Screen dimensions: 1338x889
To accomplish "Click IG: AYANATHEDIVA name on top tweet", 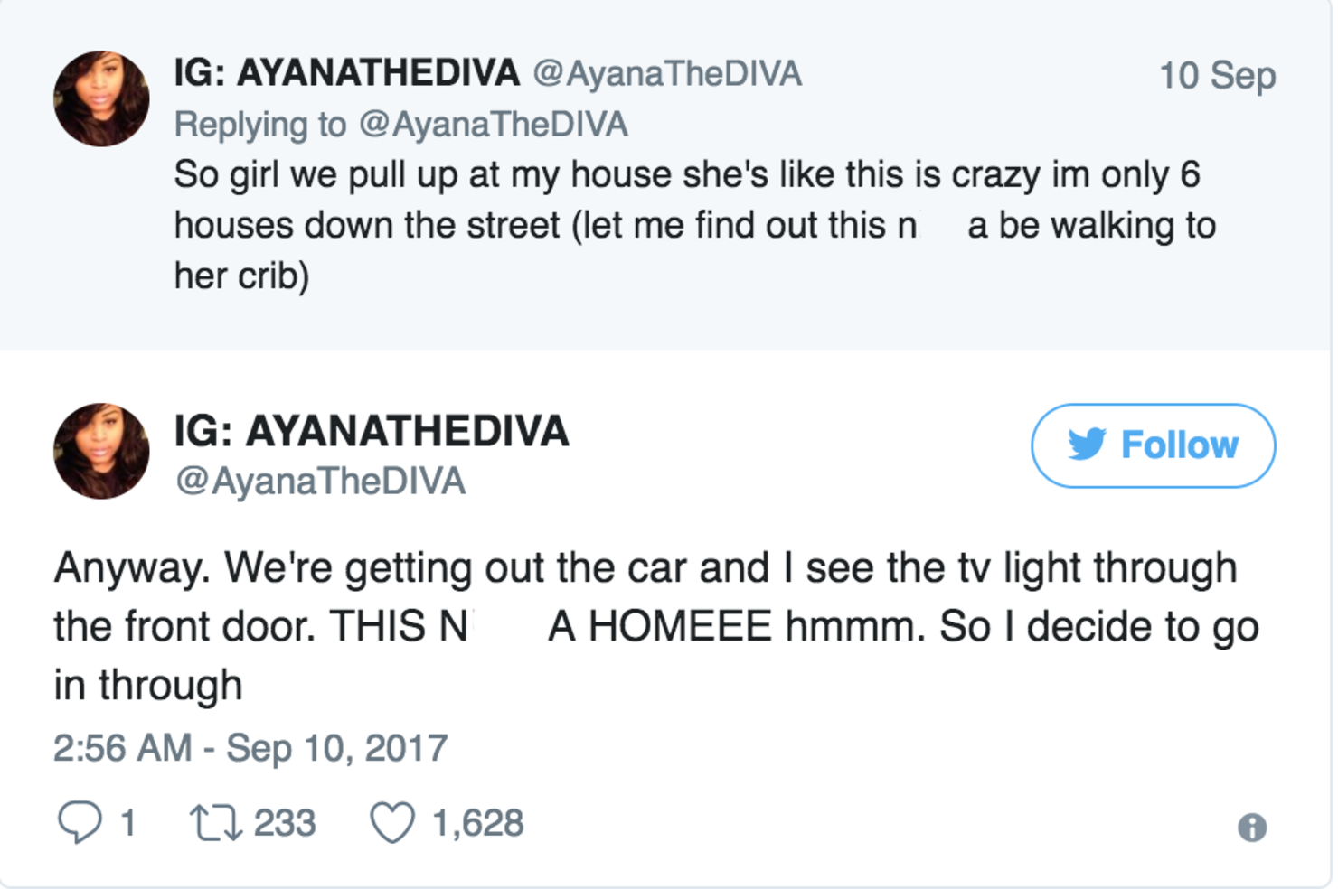I will coord(347,72).
